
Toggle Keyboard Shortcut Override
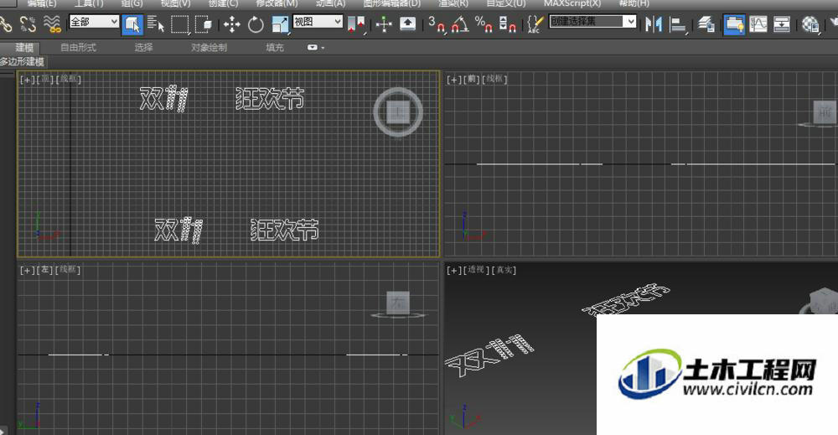pos(408,24)
